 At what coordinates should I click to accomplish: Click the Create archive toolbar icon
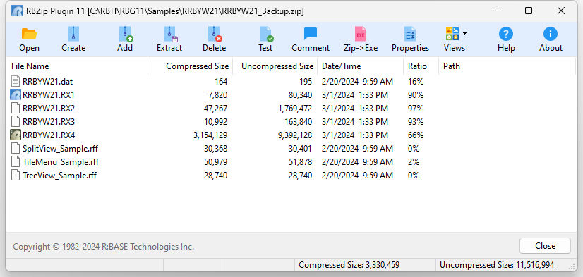pyautogui.click(x=73, y=34)
